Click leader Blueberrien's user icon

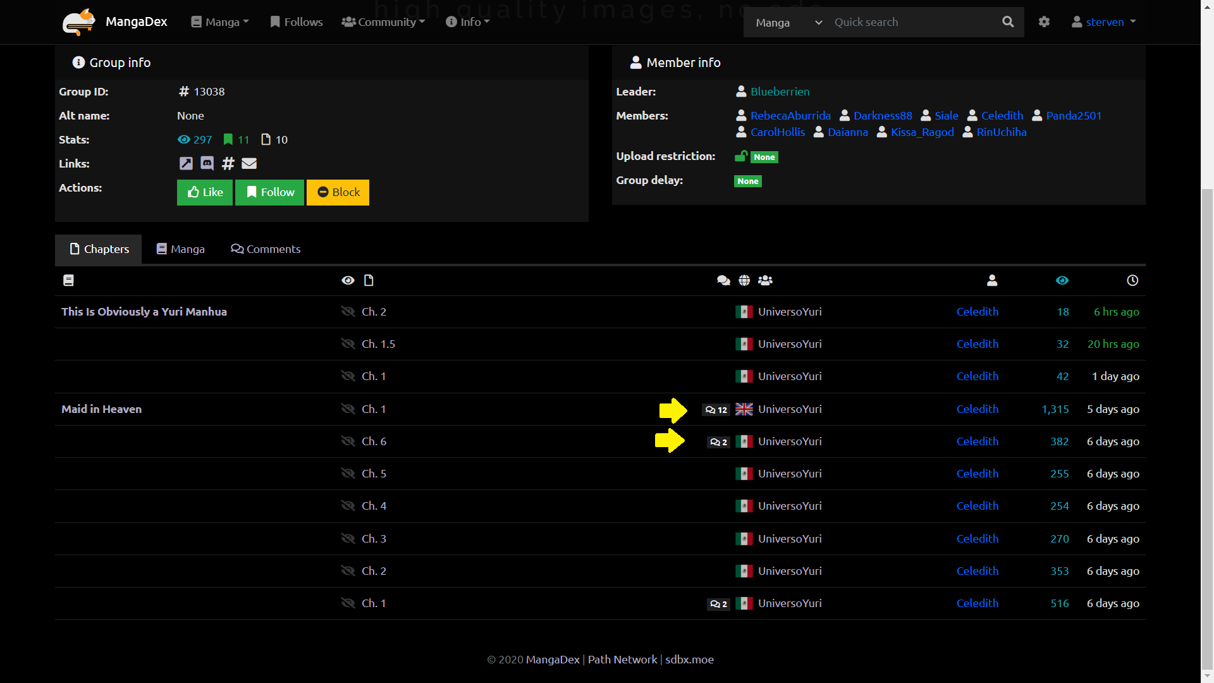[741, 92]
